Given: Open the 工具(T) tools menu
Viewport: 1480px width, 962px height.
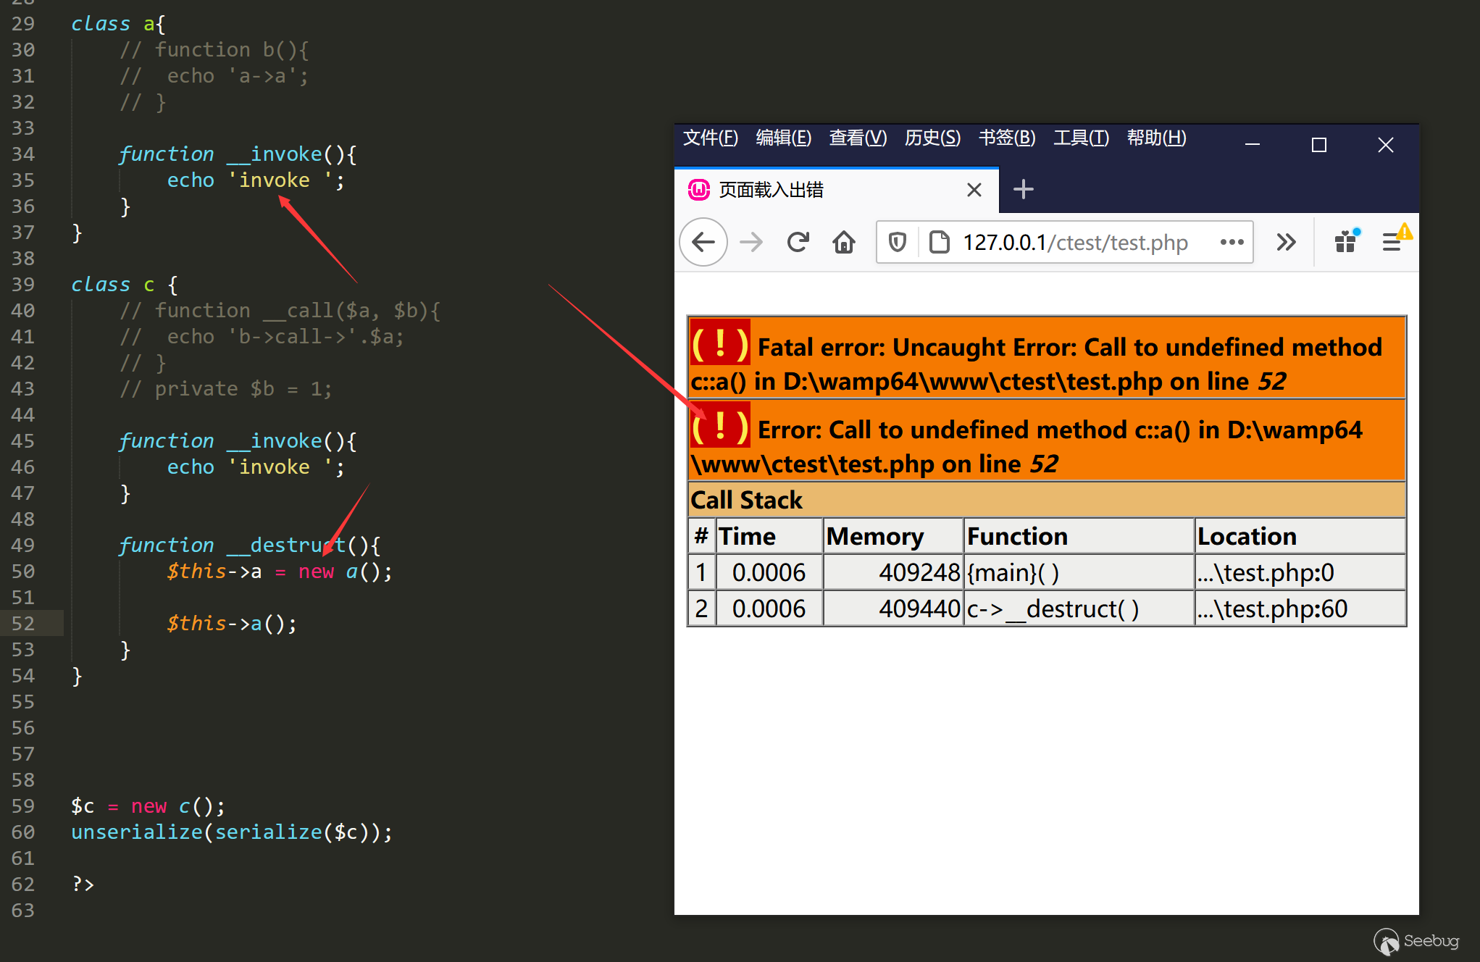Looking at the screenshot, I should pos(1081,138).
